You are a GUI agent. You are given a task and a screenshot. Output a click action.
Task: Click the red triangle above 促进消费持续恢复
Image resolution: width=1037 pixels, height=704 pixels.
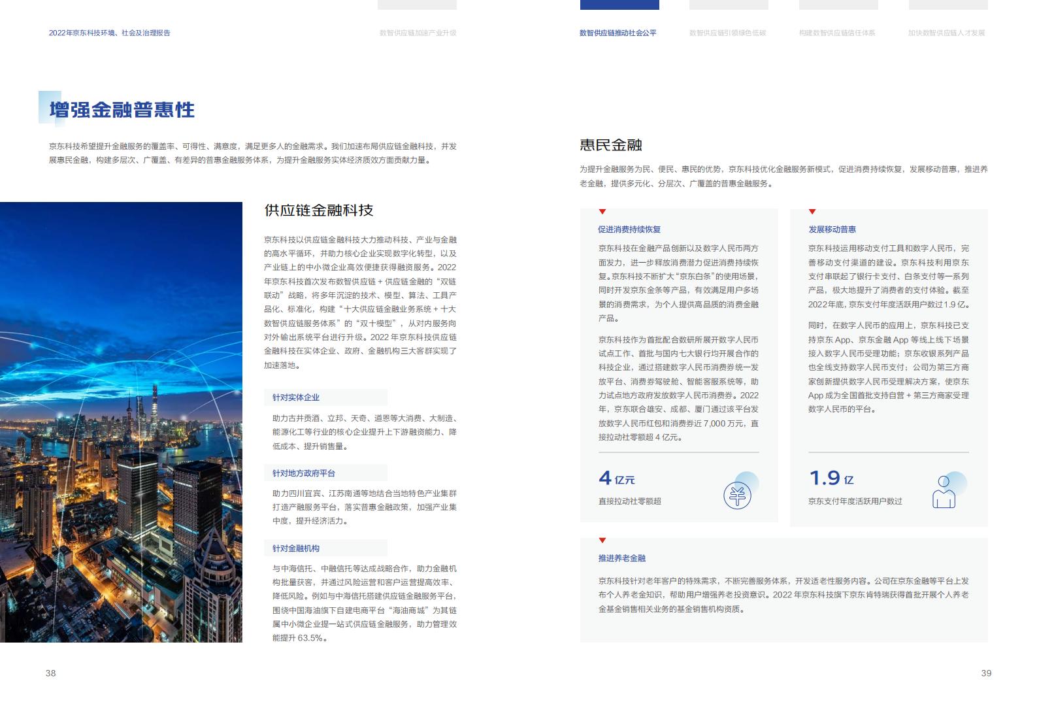coord(602,212)
